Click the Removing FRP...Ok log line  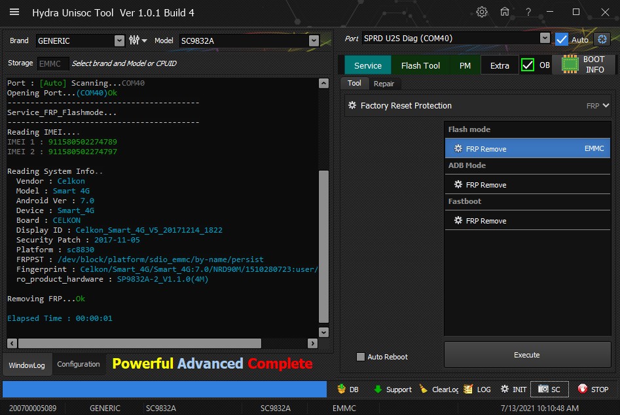pos(46,299)
